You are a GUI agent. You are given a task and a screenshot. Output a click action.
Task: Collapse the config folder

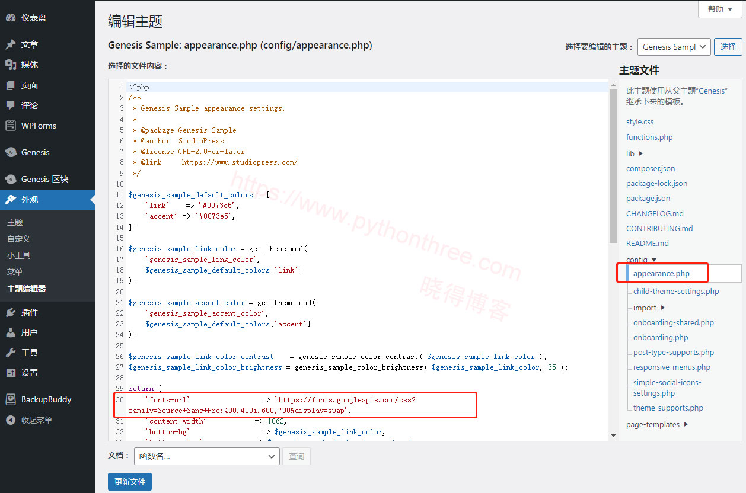(641, 260)
